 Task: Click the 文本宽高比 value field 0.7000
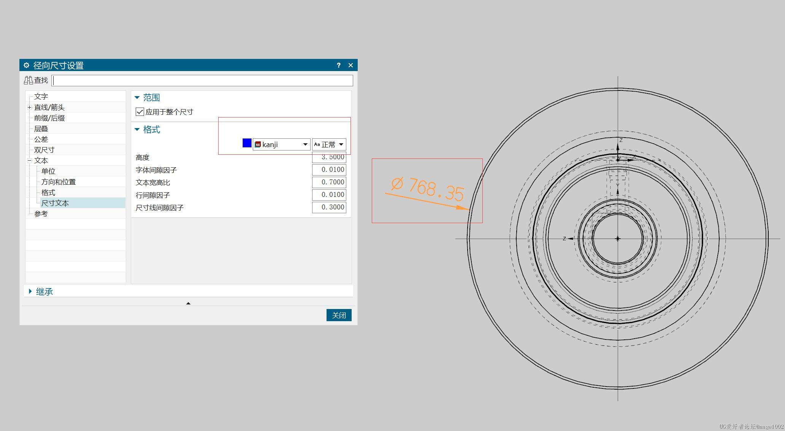(x=329, y=182)
